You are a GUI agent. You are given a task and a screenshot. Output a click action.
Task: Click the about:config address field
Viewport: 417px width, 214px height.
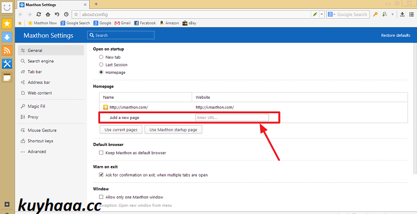(195, 15)
